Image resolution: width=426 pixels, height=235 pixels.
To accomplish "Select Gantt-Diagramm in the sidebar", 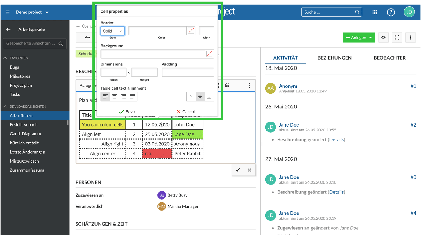I will (25, 134).
